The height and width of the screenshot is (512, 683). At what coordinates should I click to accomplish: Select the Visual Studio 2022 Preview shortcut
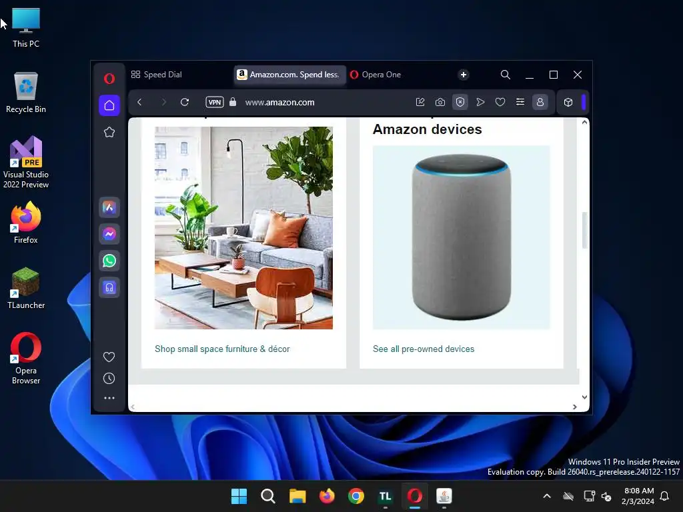[x=26, y=163]
